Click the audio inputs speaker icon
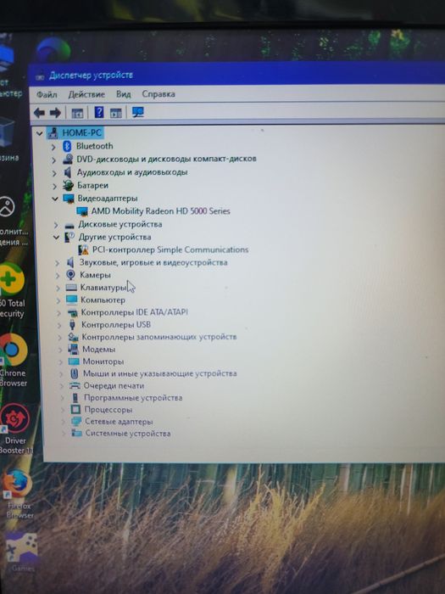Image resolution: width=445 pixels, height=594 pixels. (68, 172)
